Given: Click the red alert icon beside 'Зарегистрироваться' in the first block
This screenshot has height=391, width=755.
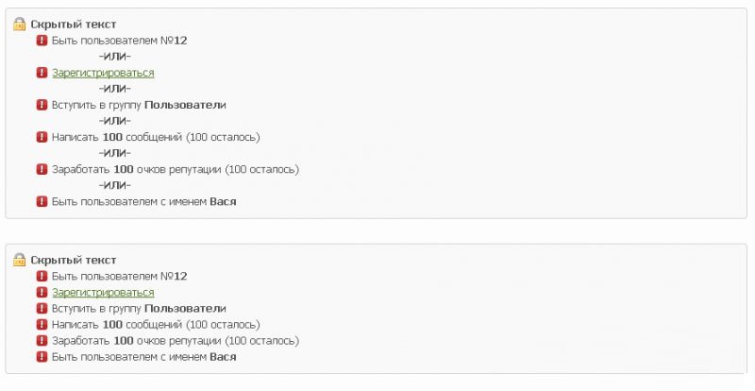Looking at the screenshot, I should (x=42, y=73).
